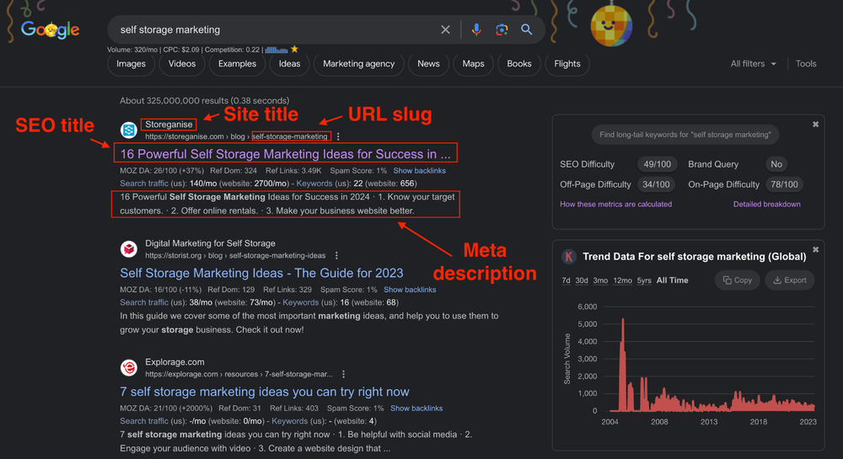Click the Digital Marketing for Self Storage site name
843x459 pixels.
click(x=210, y=243)
